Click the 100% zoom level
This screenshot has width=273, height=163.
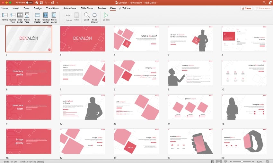[x=260, y=161]
